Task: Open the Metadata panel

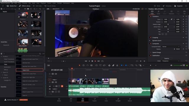Action: (167, 6)
